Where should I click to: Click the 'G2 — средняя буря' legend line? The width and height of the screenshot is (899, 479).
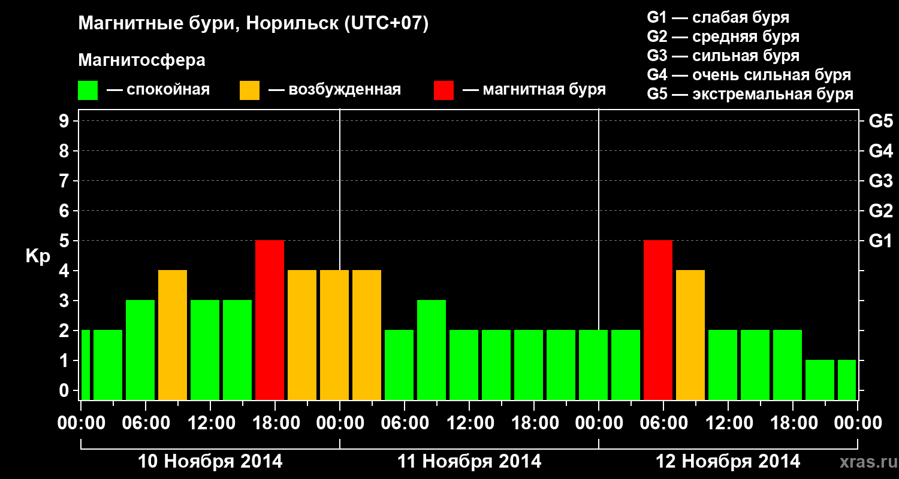(723, 37)
